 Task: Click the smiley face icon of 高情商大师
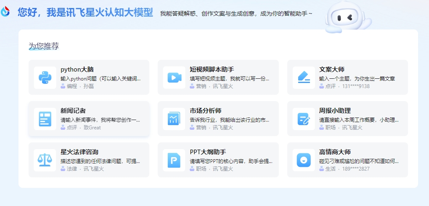(x=304, y=160)
